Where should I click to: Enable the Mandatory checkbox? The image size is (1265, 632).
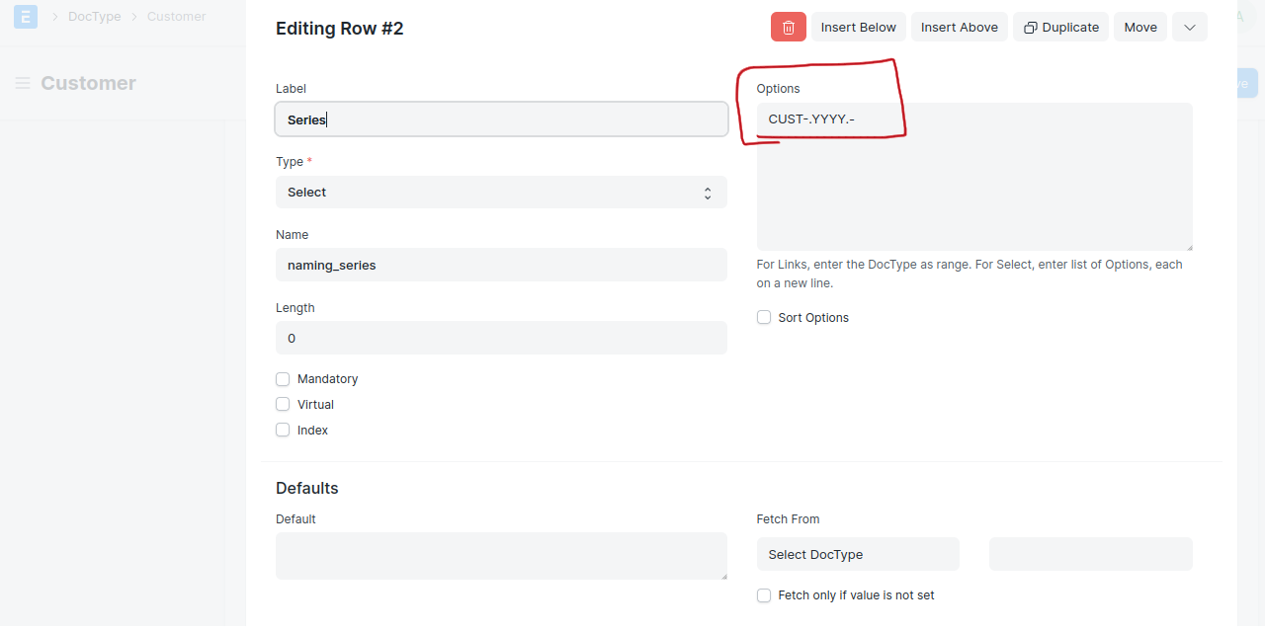[283, 379]
